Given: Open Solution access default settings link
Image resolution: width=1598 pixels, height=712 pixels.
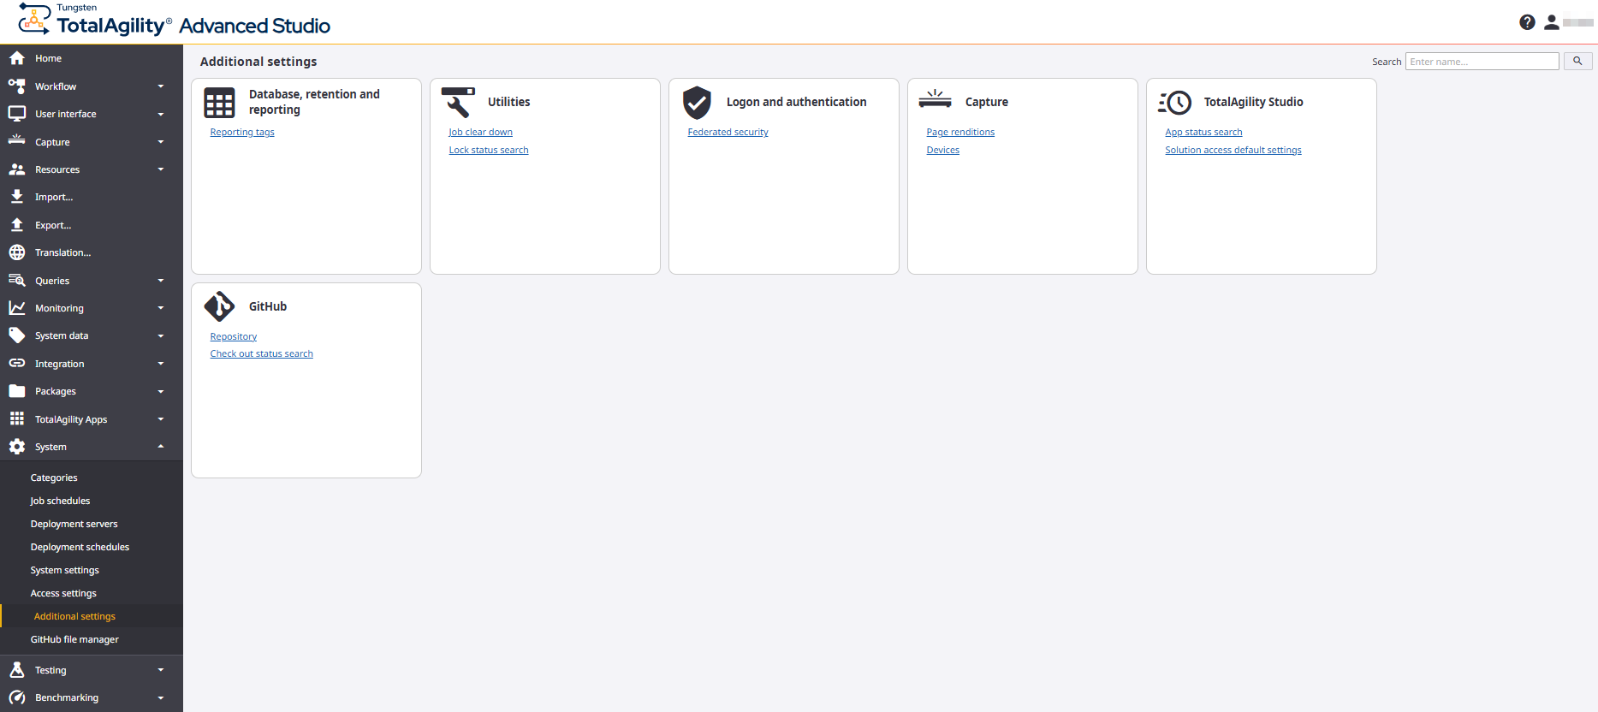Looking at the screenshot, I should (1233, 150).
